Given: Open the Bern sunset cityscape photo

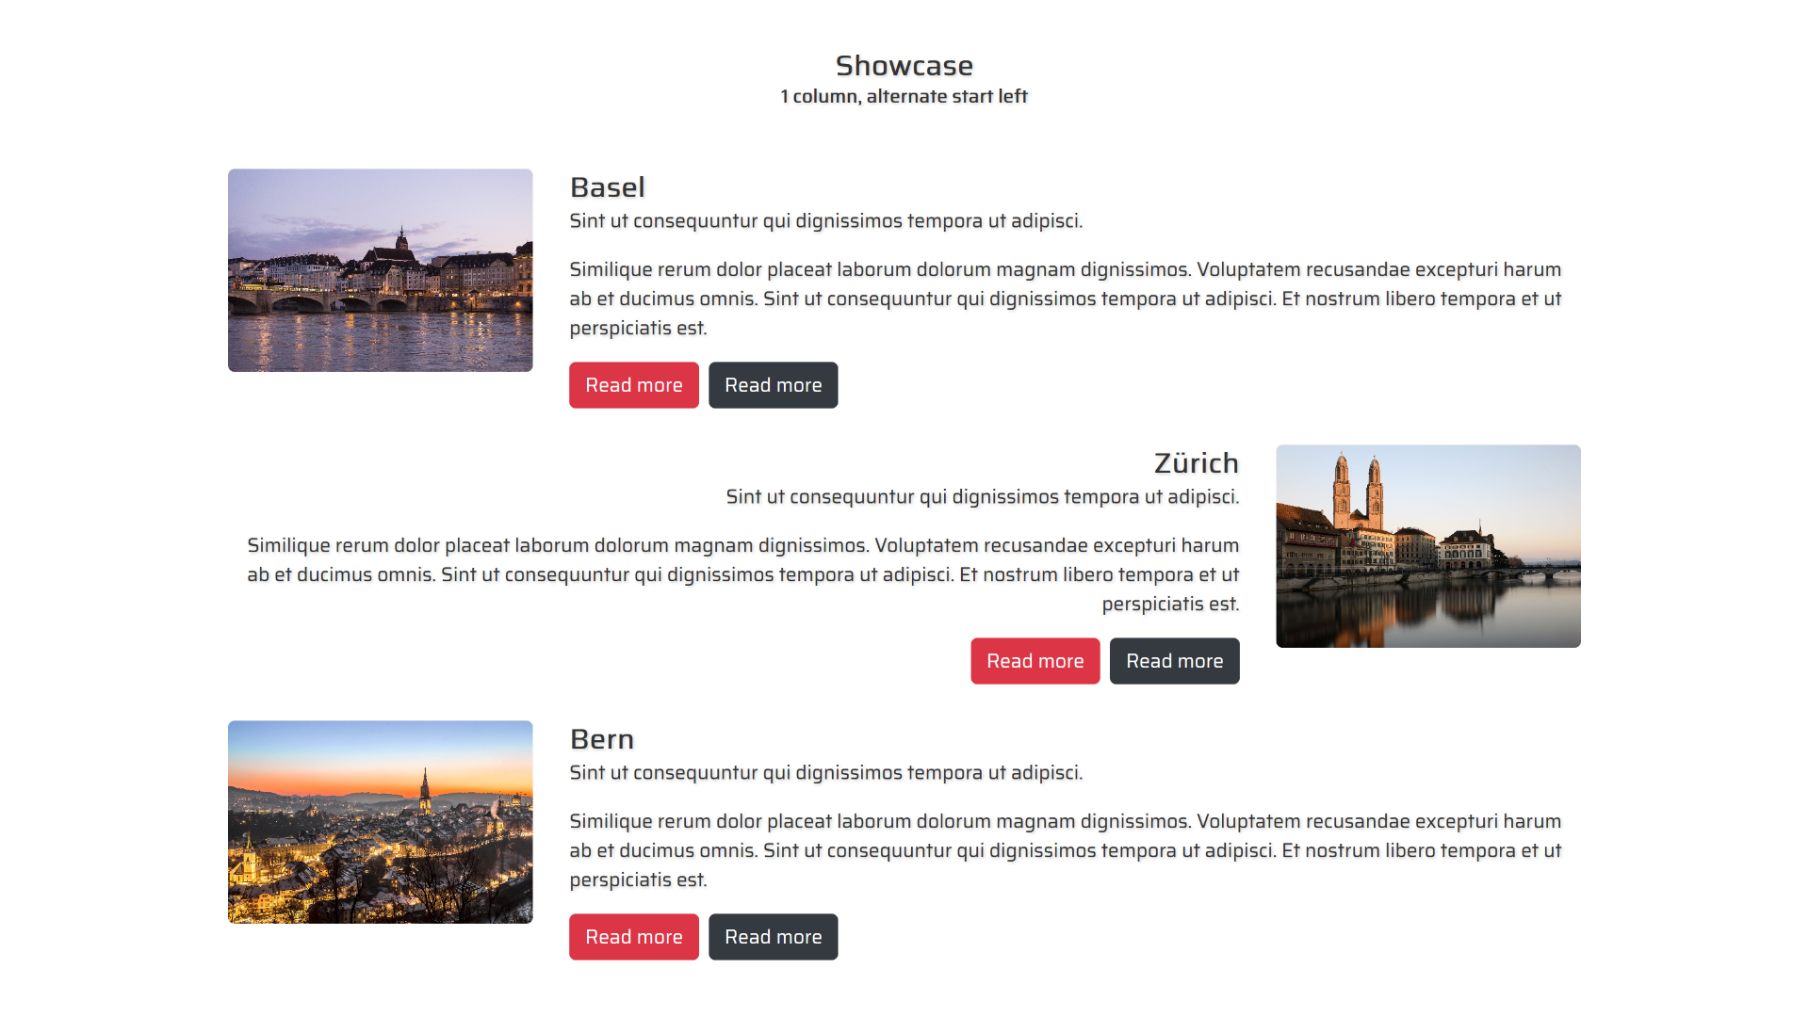Looking at the screenshot, I should pyautogui.click(x=380, y=822).
